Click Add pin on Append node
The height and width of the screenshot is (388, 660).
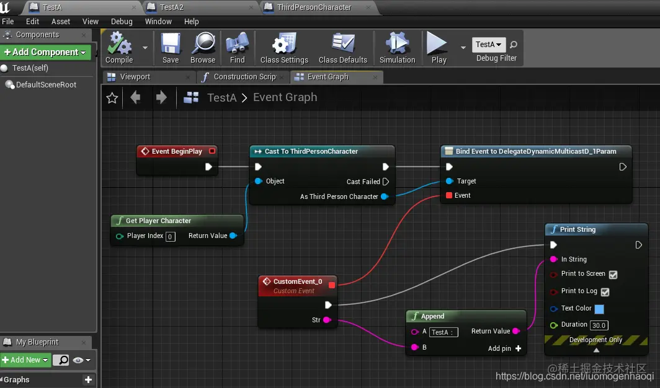(505, 348)
